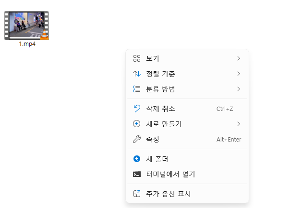Expand the 정렬 기준 submenu chevron
This screenshot has width=302, height=208.
[x=239, y=74]
